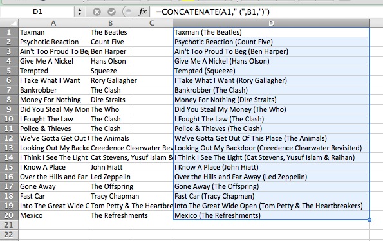Click cell B12 The Animals
This screenshot has width=383, height=241.
point(110,138)
